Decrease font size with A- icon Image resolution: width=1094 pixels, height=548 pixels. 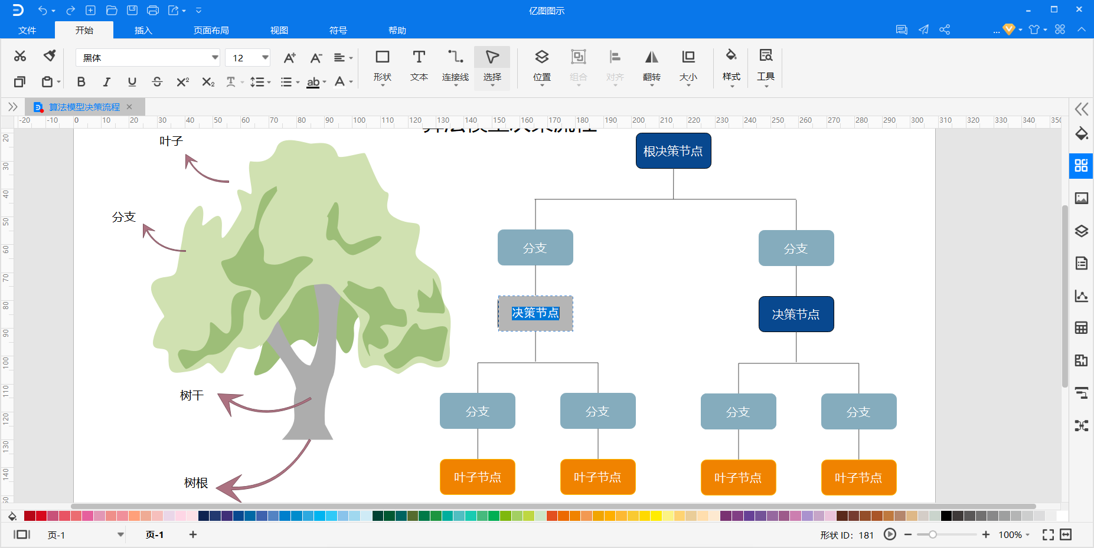(316, 57)
